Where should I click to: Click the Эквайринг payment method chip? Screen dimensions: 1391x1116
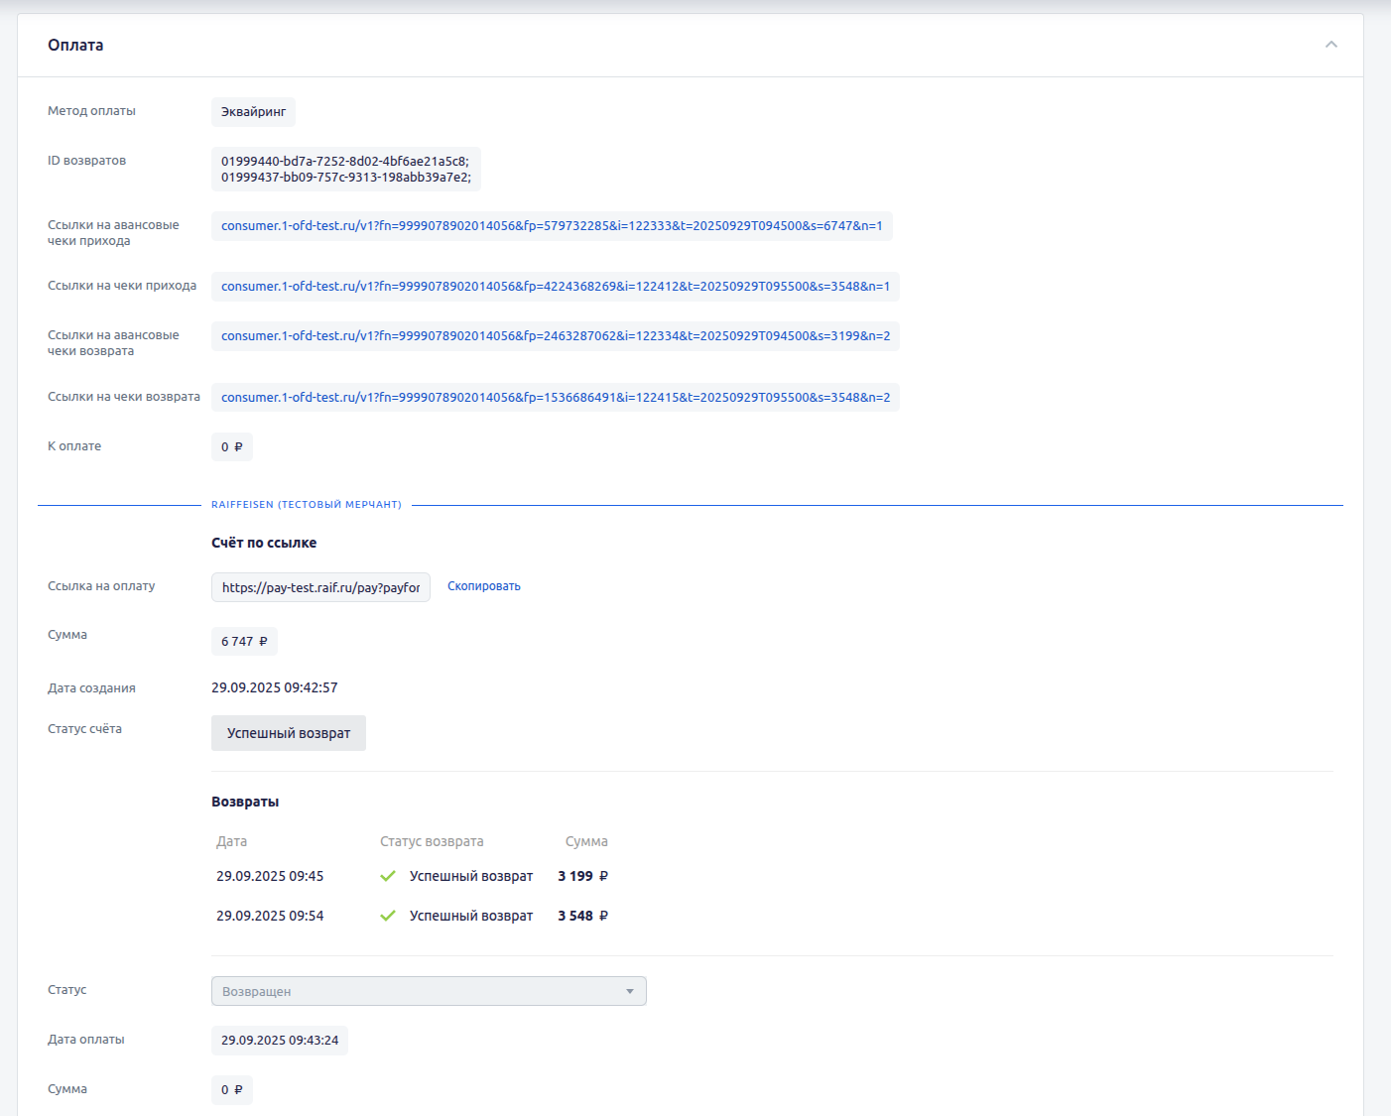coord(253,112)
